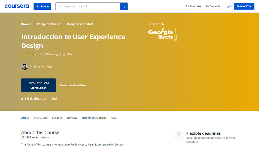This screenshot has height=148, width=259.
Task: Open the For Students link
Action: point(213,6)
